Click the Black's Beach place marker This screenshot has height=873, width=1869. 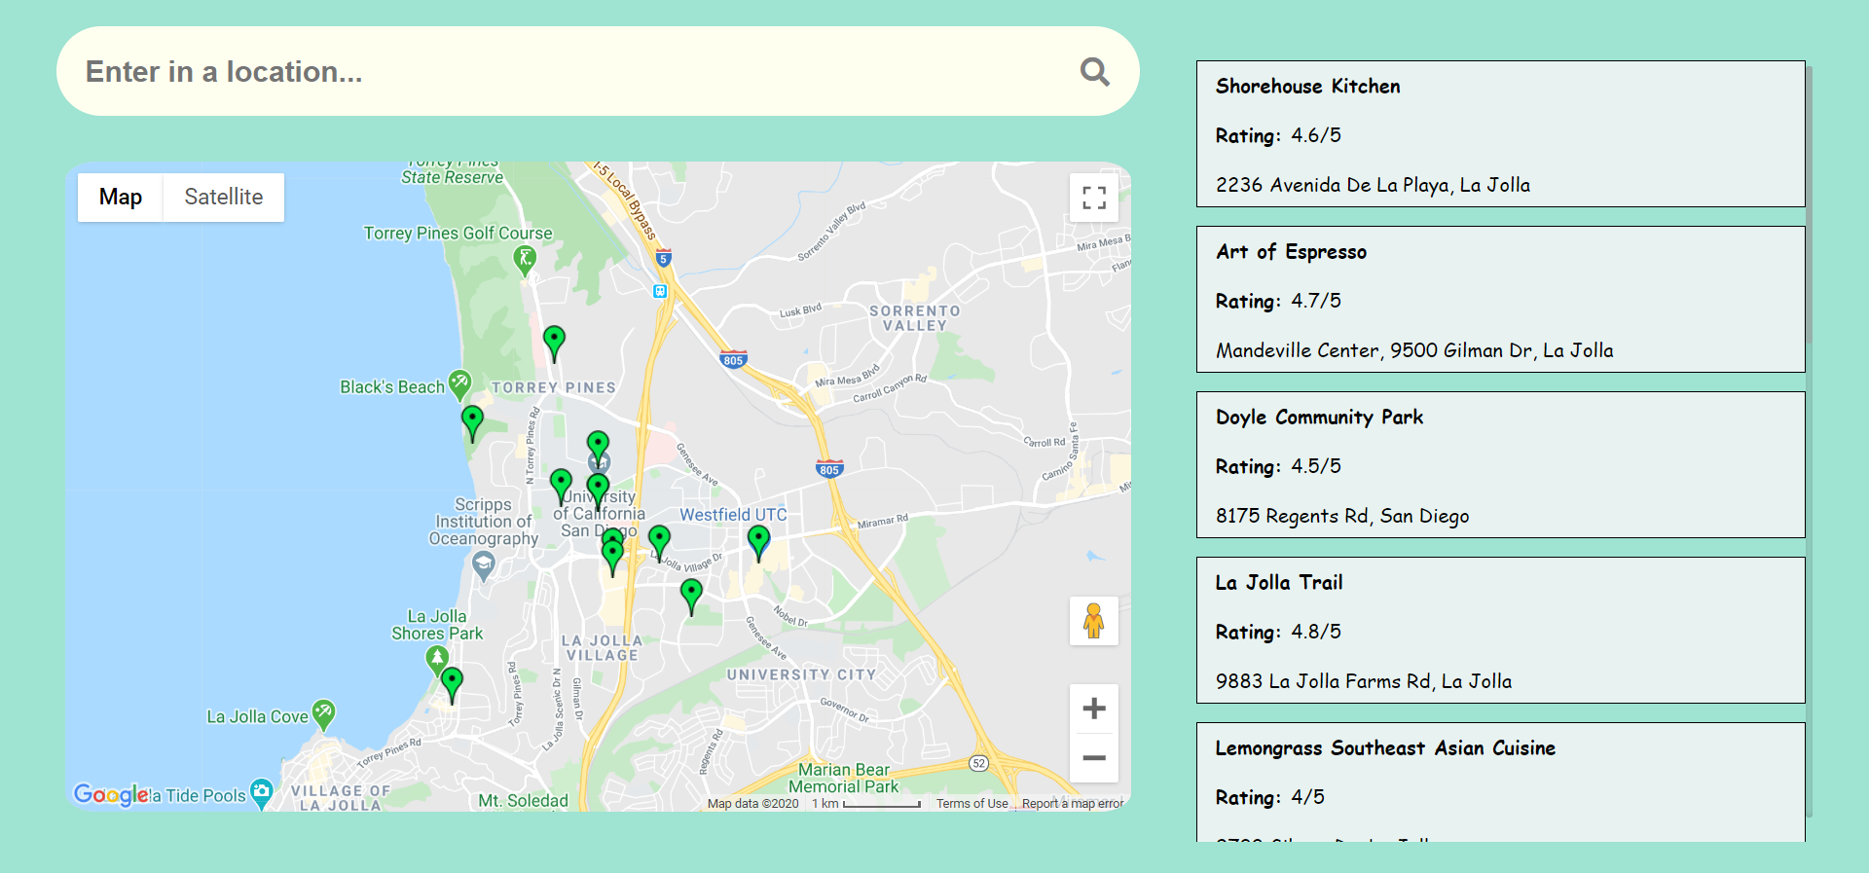(x=459, y=384)
